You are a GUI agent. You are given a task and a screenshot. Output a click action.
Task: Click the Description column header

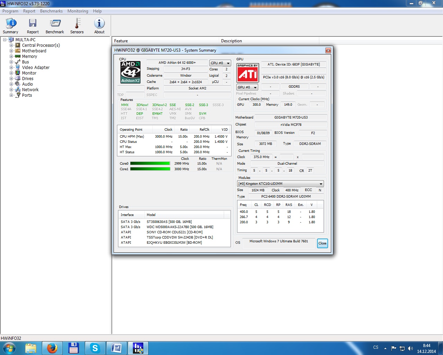269,41
